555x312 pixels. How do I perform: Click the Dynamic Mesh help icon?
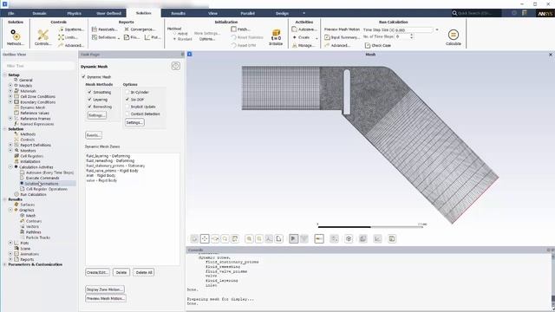(175, 66)
